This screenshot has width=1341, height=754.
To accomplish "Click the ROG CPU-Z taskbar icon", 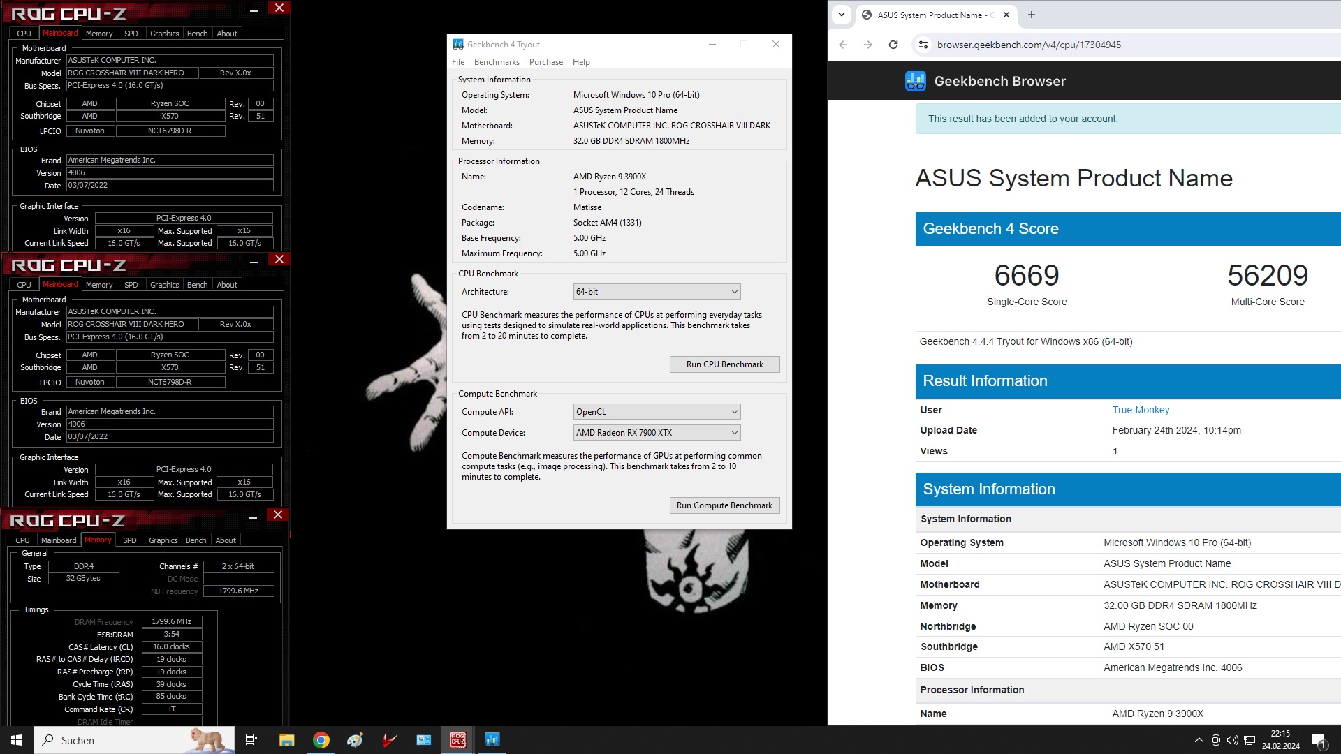I will pos(458,740).
